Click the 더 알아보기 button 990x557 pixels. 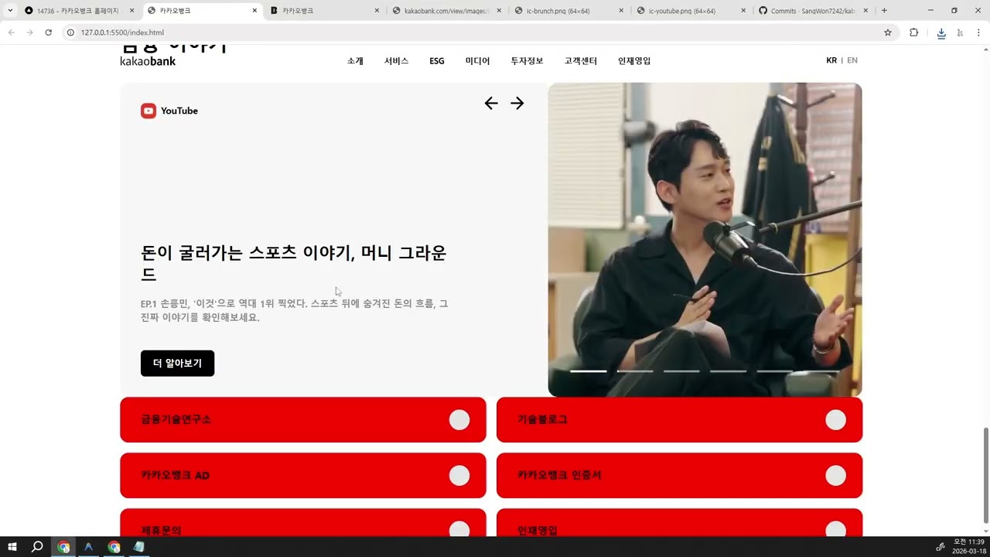pos(177,364)
